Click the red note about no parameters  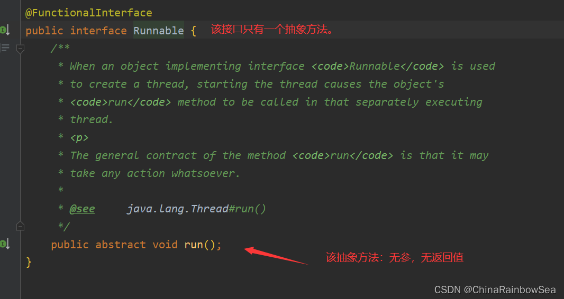pyautogui.click(x=394, y=258)
